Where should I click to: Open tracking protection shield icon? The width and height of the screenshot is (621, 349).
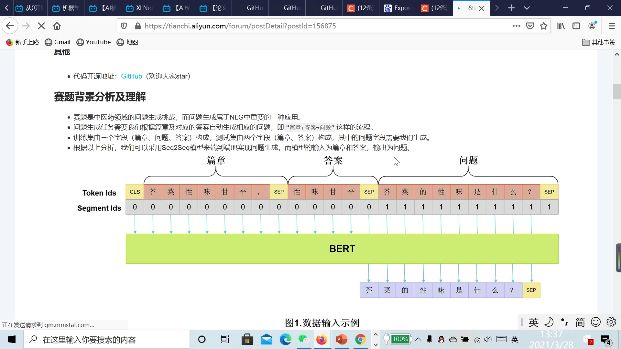124,26
